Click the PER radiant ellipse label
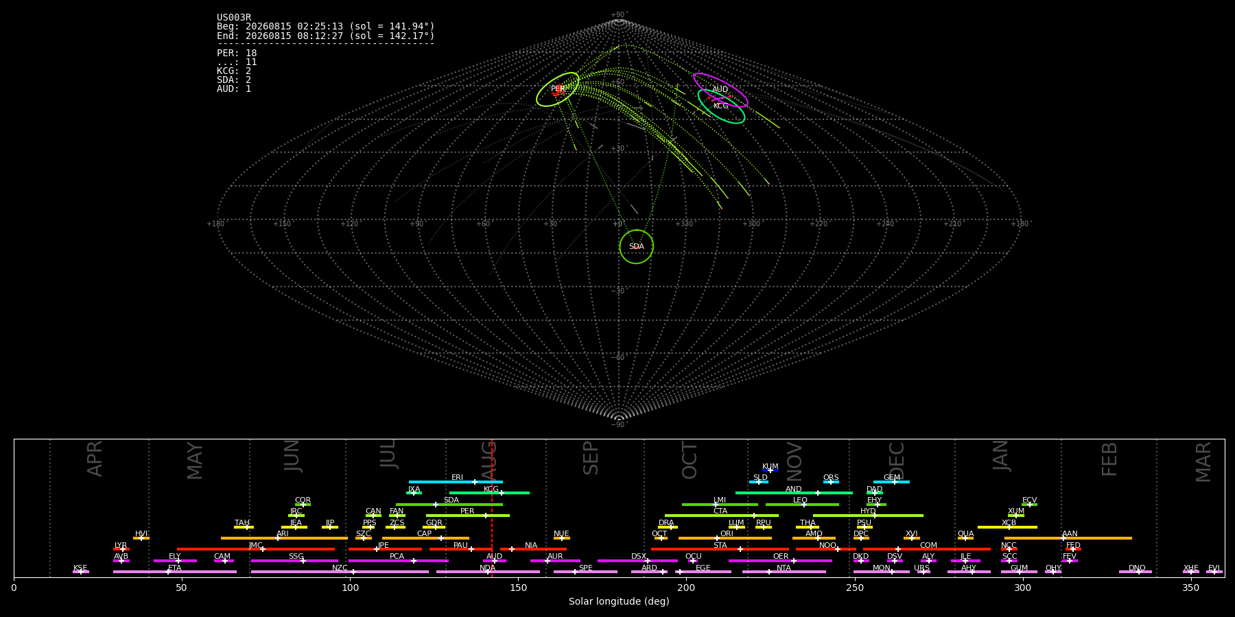The image size is (1235, 617). click(x=558, y=89)
